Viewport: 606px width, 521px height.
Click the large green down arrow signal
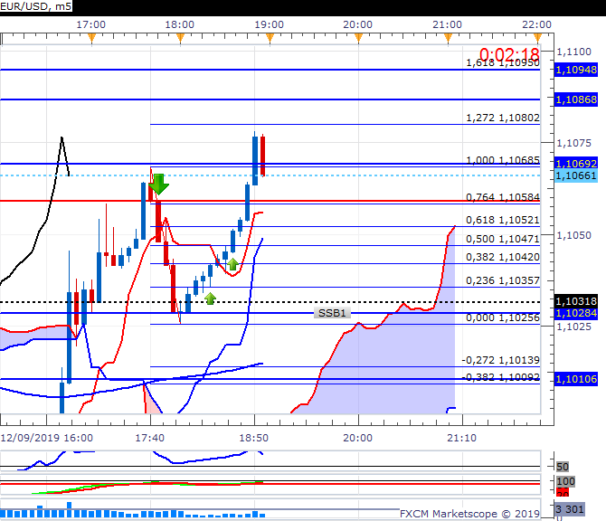(159, 185)
